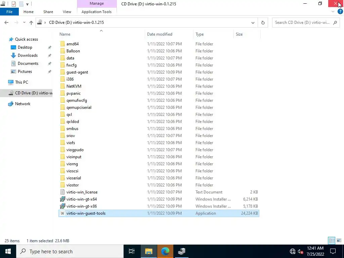Open the Windows Start menu
Image resolution: width=344 pixels, height=258 pixels.
click(8, 251)
